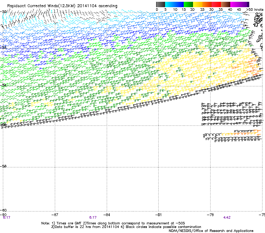
Task: Click the cyan 5-10 knots legend swatch
Action: click(x=170, y=4)
